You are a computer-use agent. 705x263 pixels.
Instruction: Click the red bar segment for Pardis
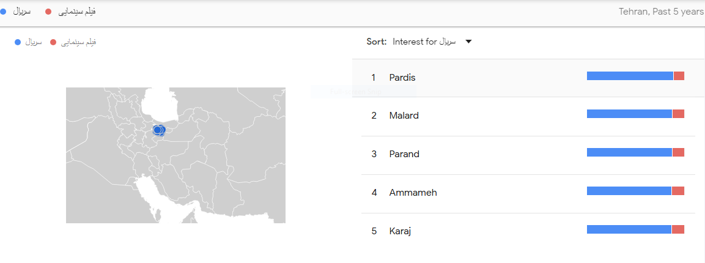pyautogui.click(x=679, y=76)
